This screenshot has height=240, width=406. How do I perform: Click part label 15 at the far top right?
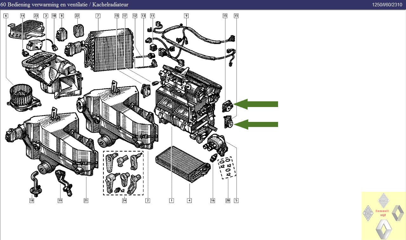point(236,15)
